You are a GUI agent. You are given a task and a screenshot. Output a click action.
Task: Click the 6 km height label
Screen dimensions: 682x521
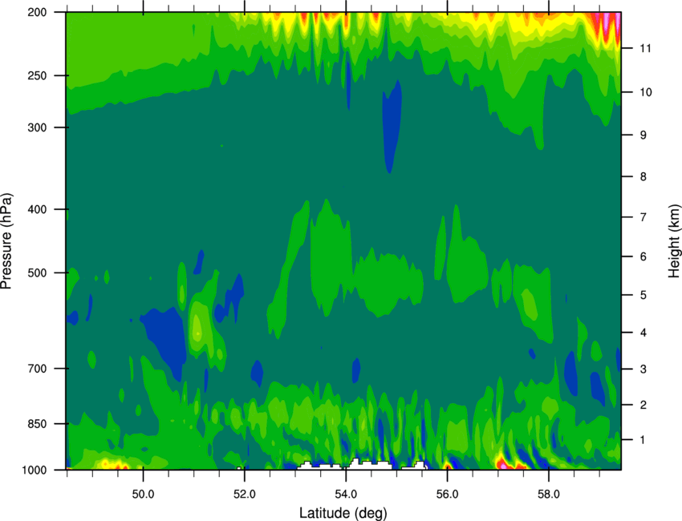coord(643,256)
